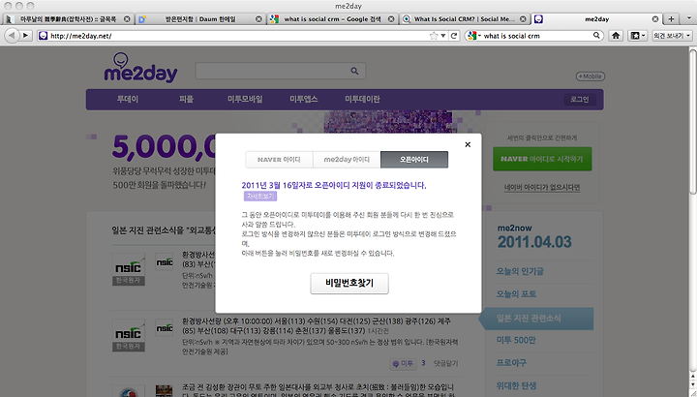Image resolution: width=697 pixels, height=397 pixels.
Task: Click the second post's large nsic thumbnail
Action: tap(129, 335)
